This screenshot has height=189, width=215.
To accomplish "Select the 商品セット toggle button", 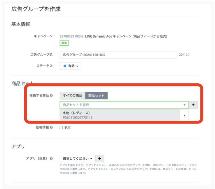I will pyautogui.click(x=96, y=96).
